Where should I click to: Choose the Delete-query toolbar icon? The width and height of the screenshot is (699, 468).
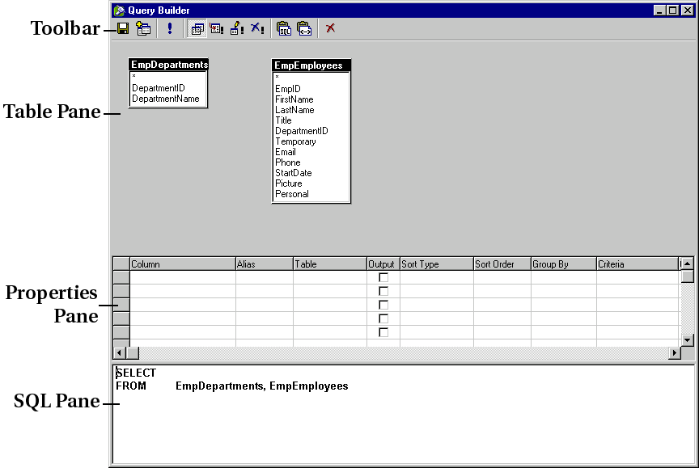(x=257, y=28)
